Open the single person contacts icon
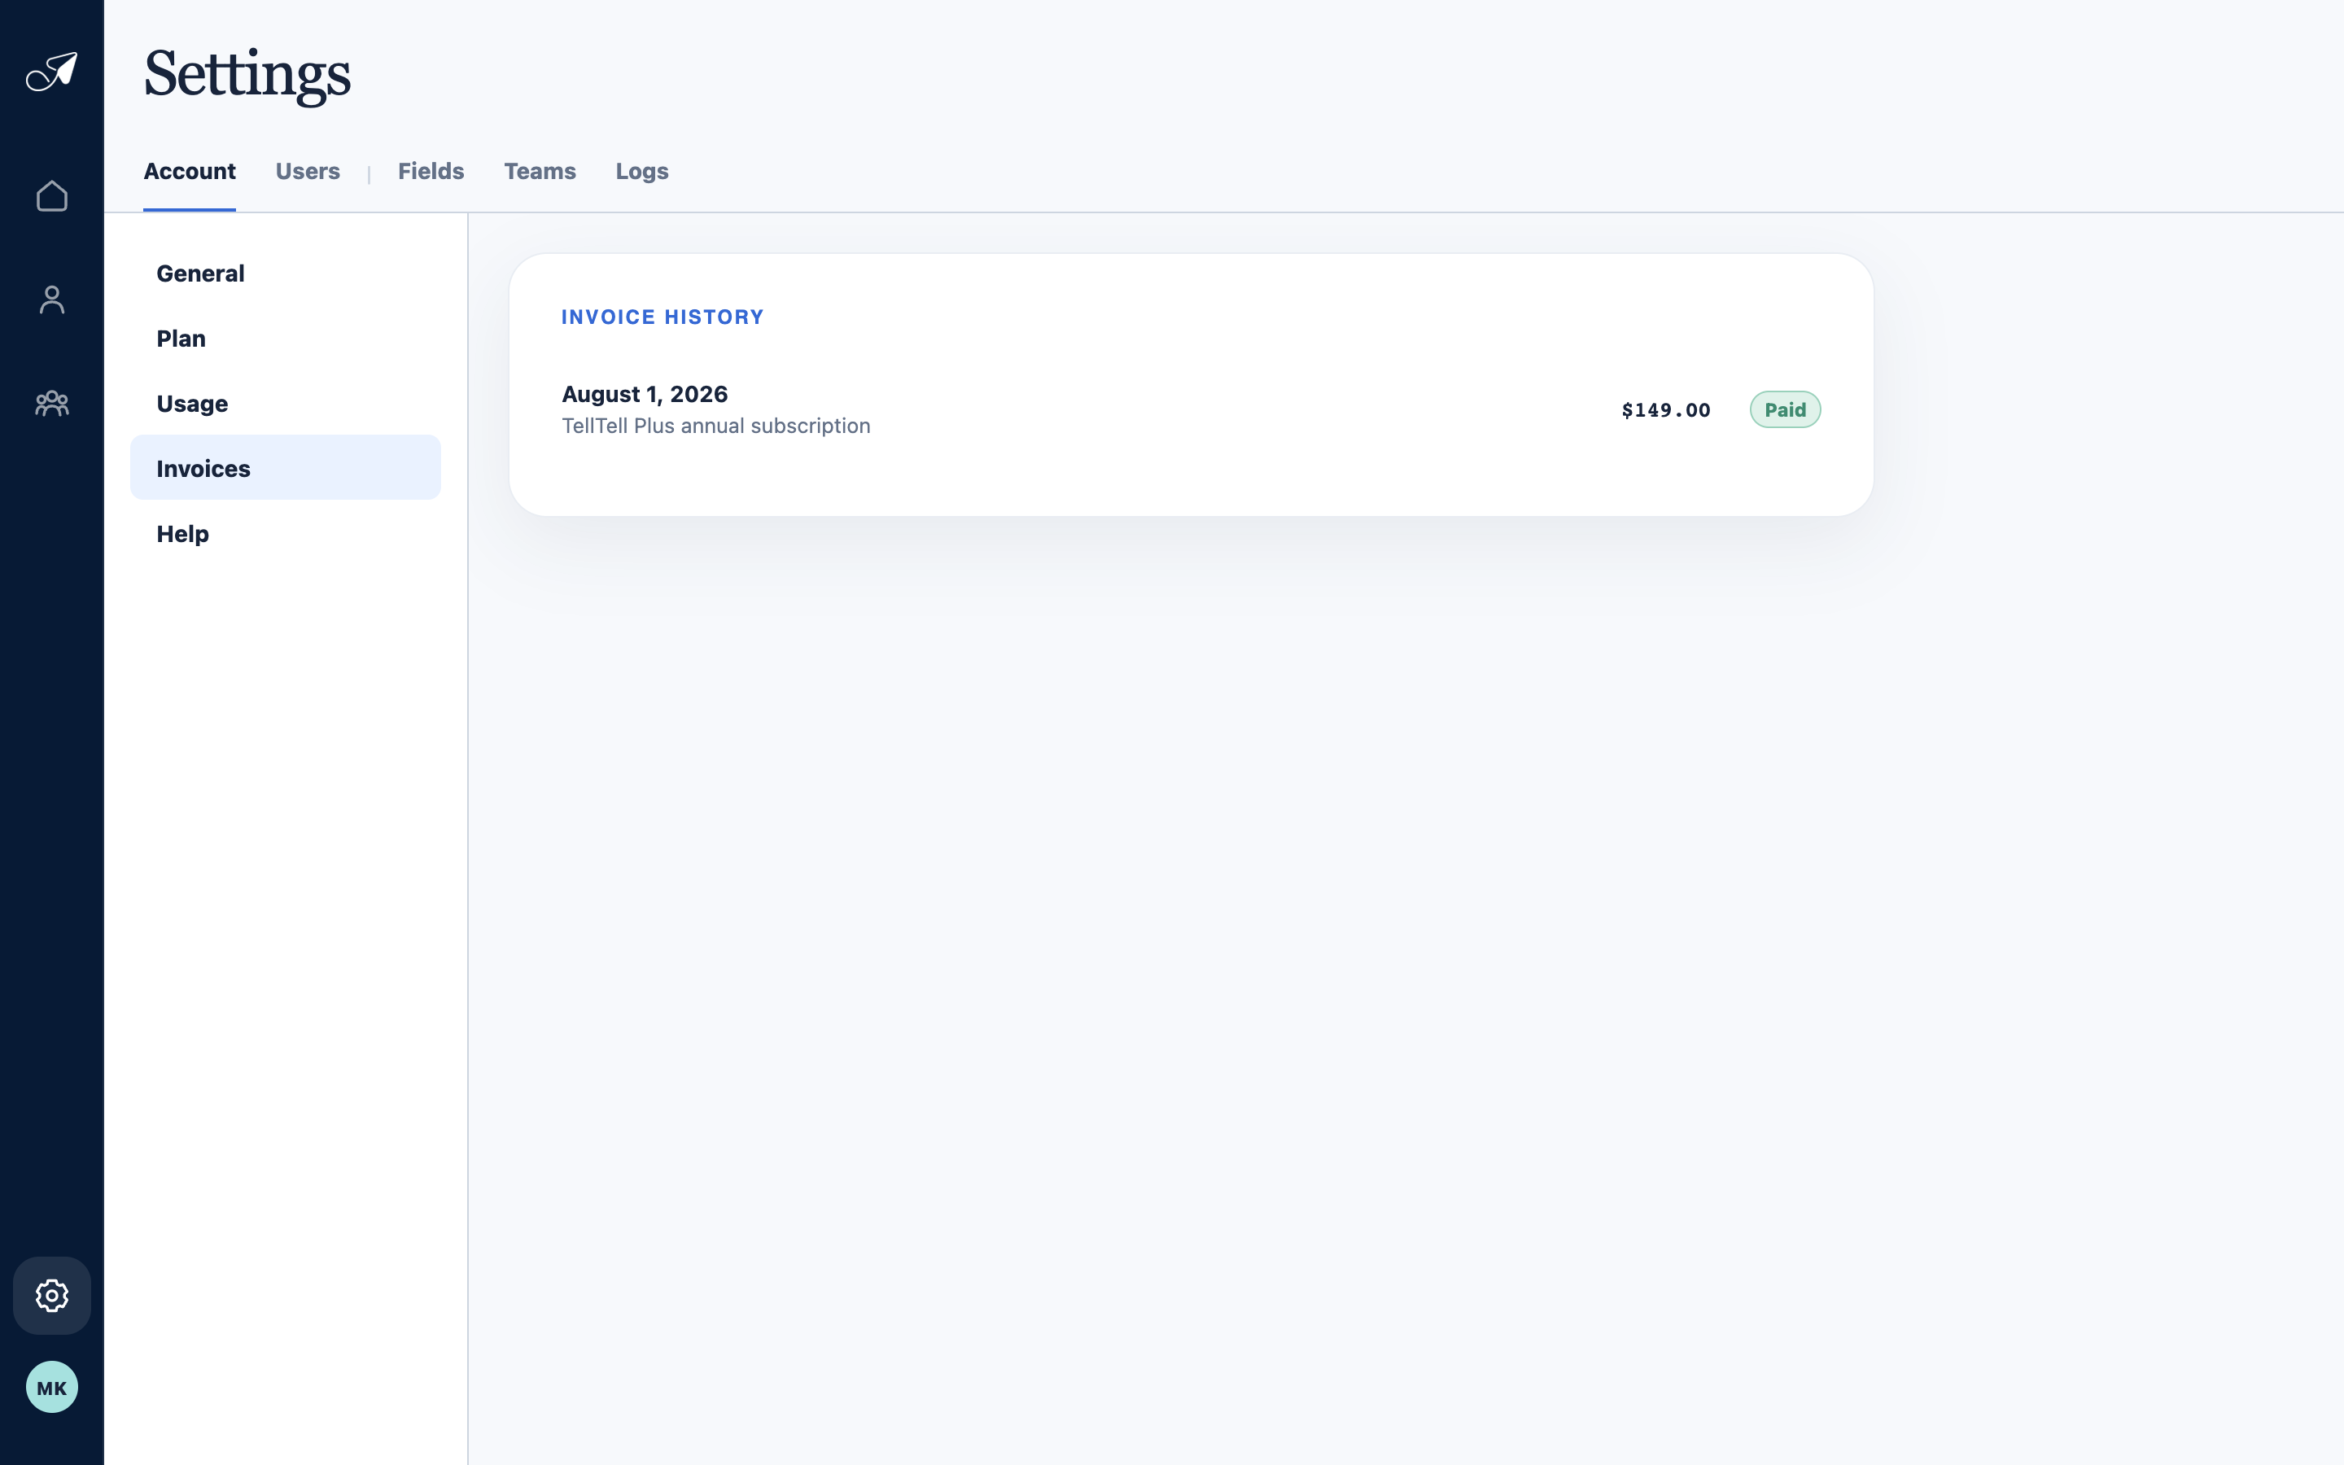Image resolution: width=2344 pixels, height=1465 pixels. pyautogui.click(x=51, y=300)
